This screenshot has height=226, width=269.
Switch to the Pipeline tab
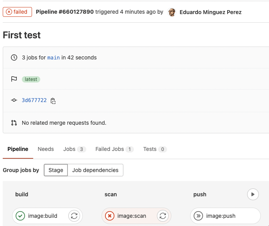18,149
